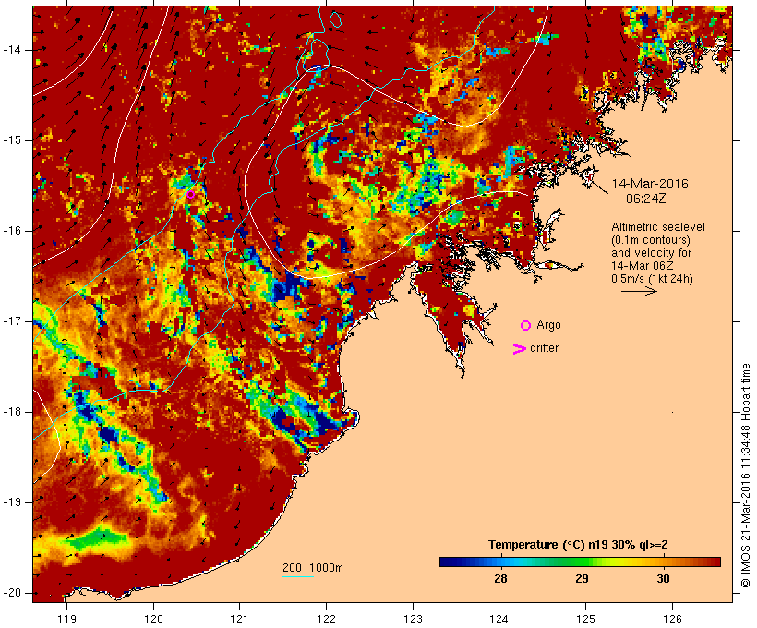Click latitude axis label '-18'
The width and height of the screenshot is (757, 628).
pos(12,412)
